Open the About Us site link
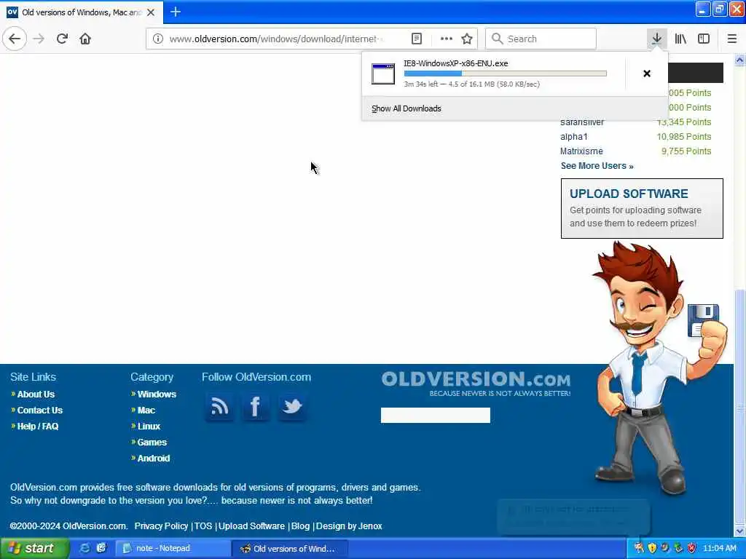This screenshot has width=746, height=559. click(36, 394)
